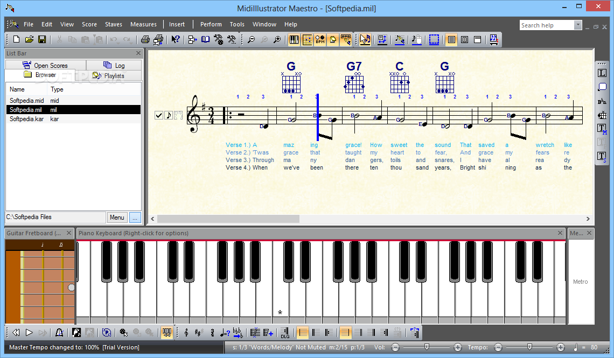Toggle the list bar folder panel button
Viewport: 614px width, 358px height.
[333, 39]
